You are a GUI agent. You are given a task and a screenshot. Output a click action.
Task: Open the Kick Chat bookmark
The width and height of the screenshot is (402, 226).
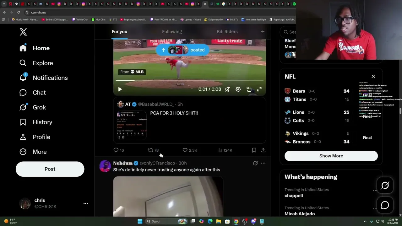pyautogui.click(x=99, y=19)
